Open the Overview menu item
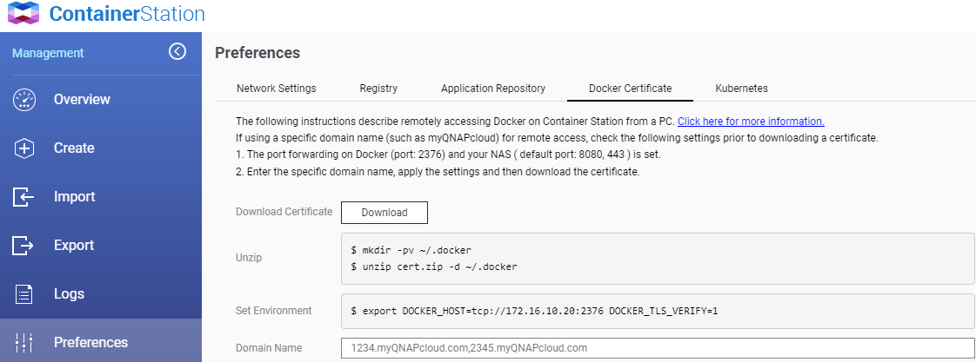This screenshot has width=976, height=362. [x=82, y=100]
